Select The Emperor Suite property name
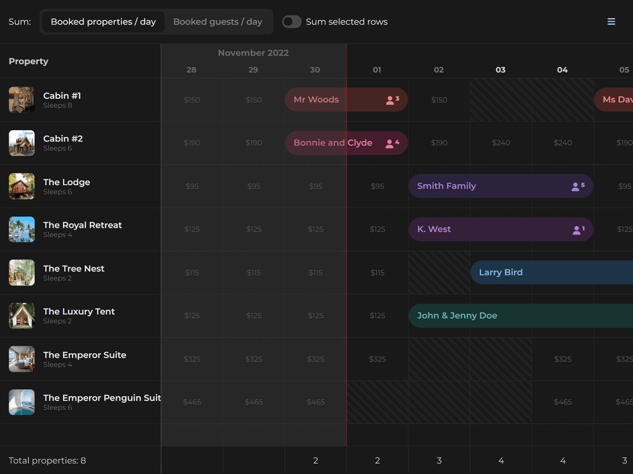This screenshot has width=633, height=474. click(x=85, y=355)
